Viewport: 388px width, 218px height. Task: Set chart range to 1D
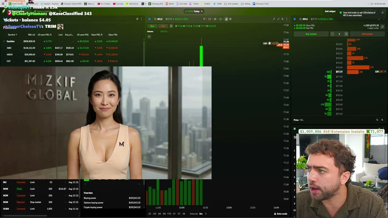pyautogui.click(x=149, y=214)
